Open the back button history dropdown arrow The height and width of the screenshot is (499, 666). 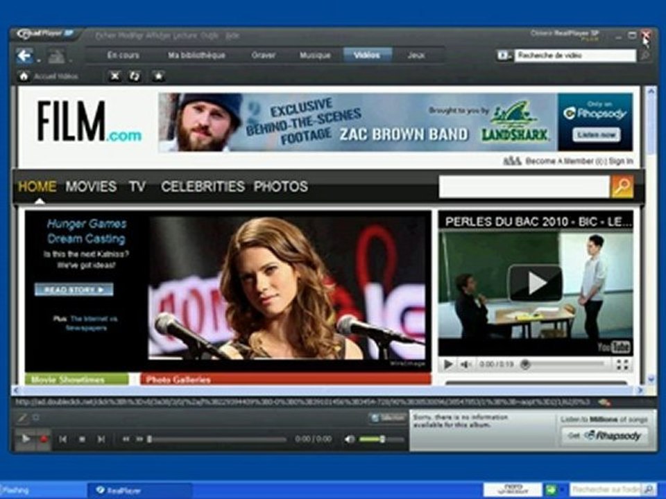click(39, 60)
